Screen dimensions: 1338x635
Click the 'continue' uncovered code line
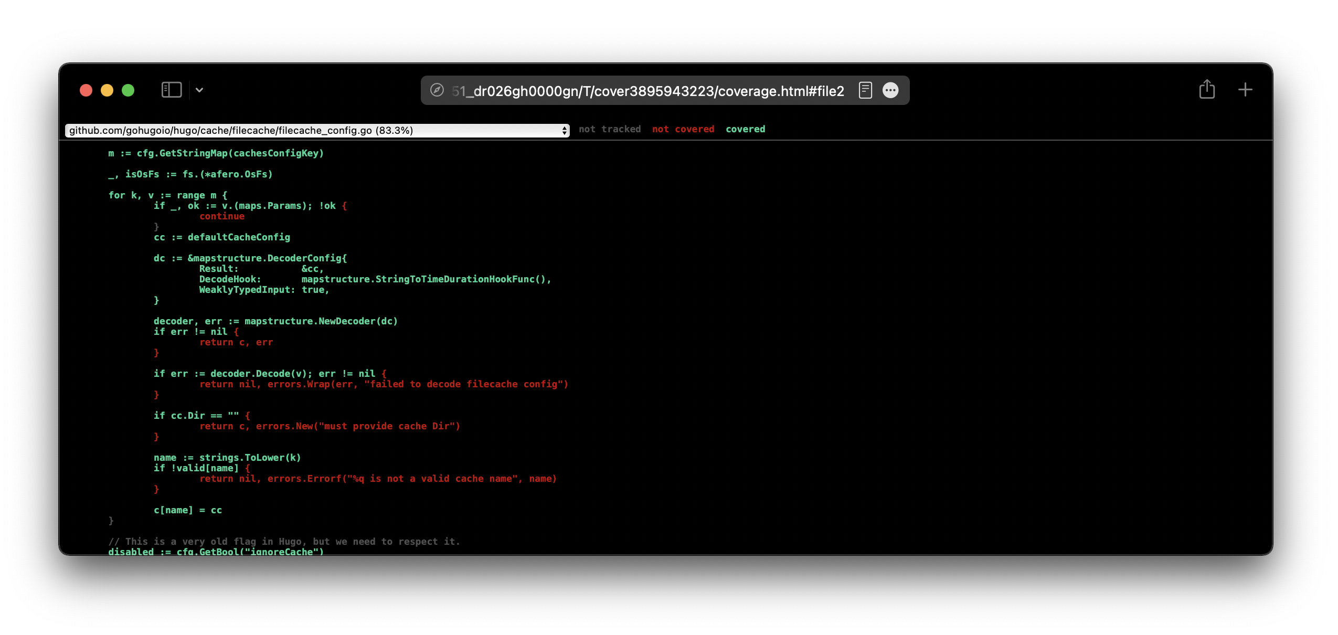pos(222,216)
